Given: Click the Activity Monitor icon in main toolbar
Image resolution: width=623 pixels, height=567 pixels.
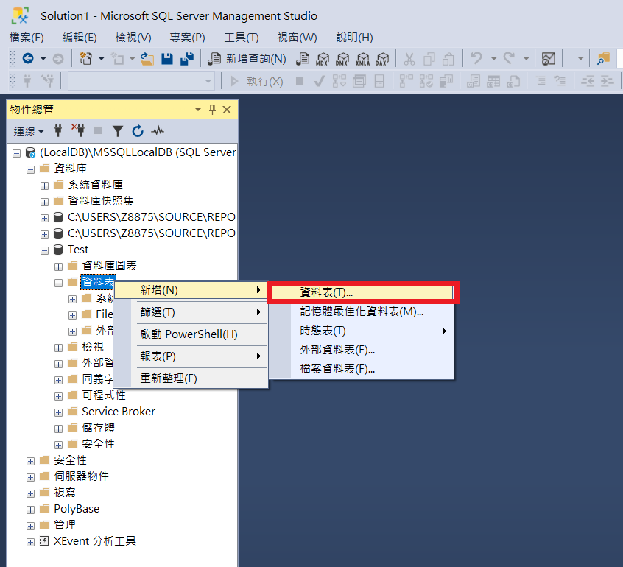Looking at the screenshot, I should coord(549,59).
